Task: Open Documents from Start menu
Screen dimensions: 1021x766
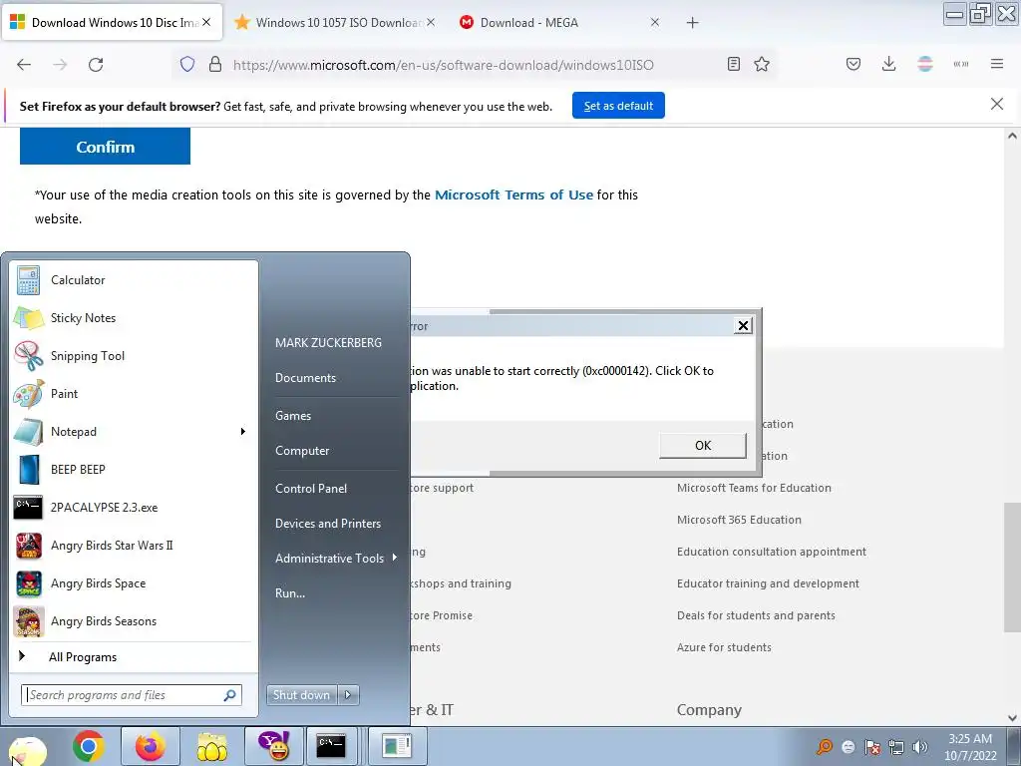Action: (305, 378)
